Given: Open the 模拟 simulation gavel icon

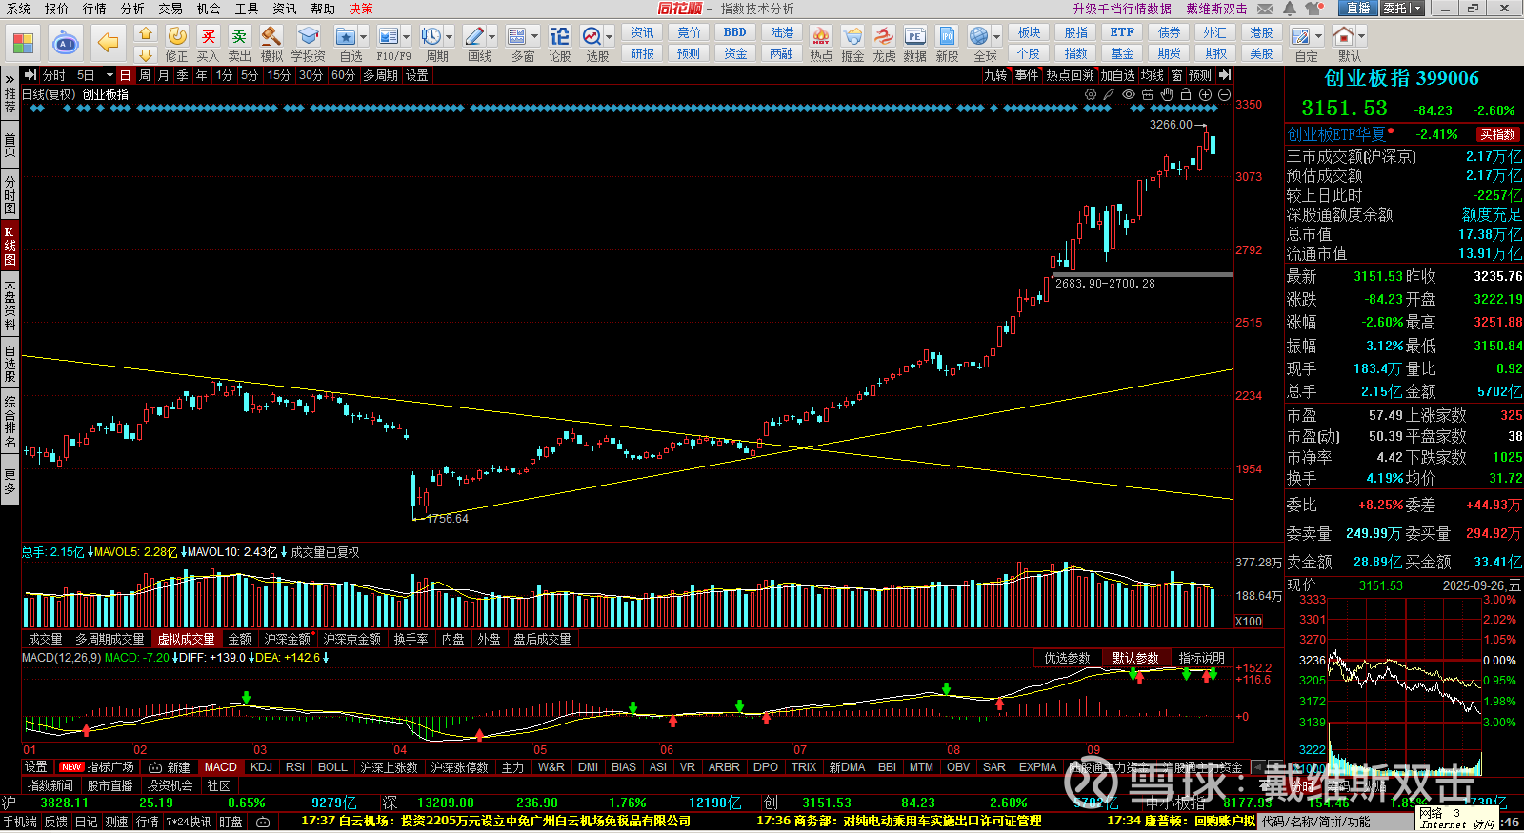Looking at the screenshot, I should click(x=271, y=36).
